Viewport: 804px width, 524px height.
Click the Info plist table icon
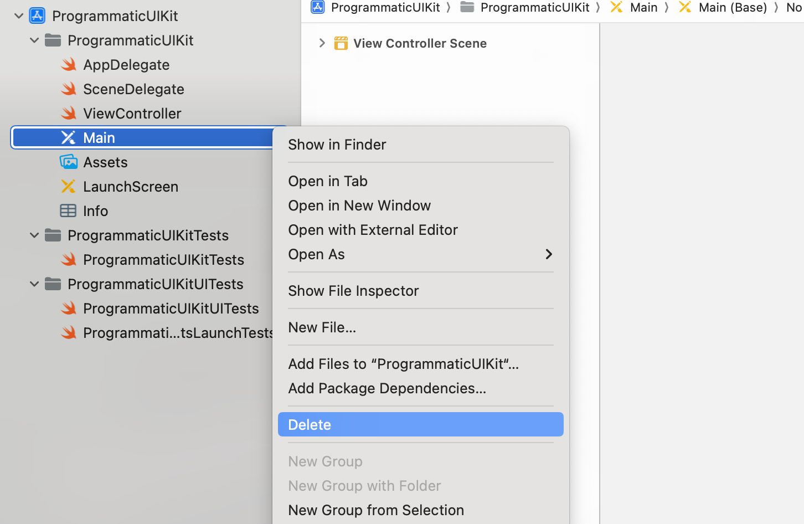tap(68, 211)
